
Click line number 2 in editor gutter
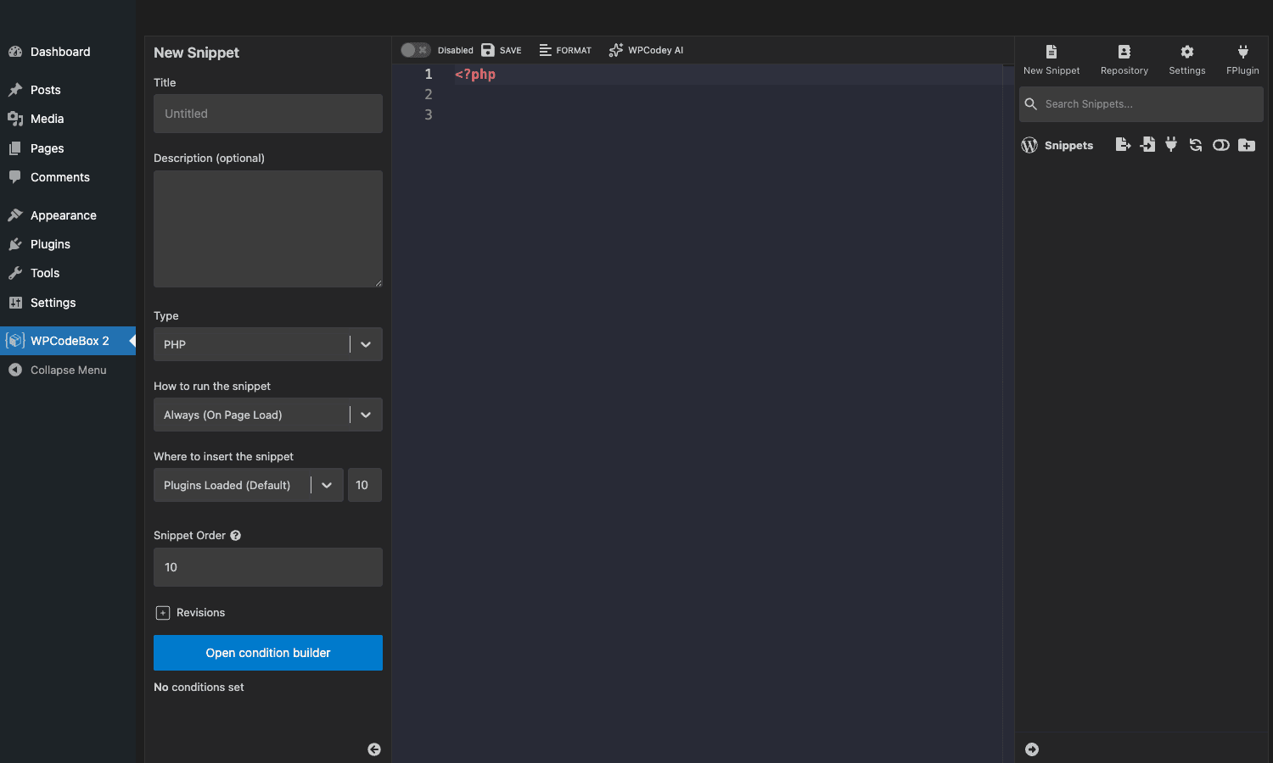(x=429, y=94)
